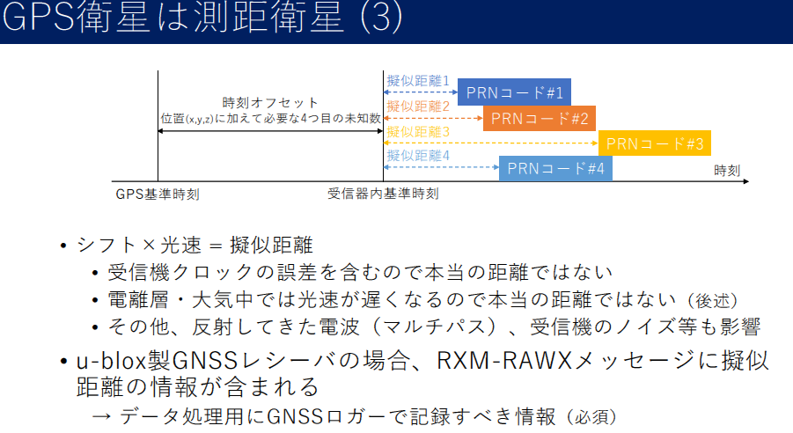The height and width of the screenshot is (433, 793).
Task: Click the 受信器内基準時刻 axis label
Action: tap(383, 194)
